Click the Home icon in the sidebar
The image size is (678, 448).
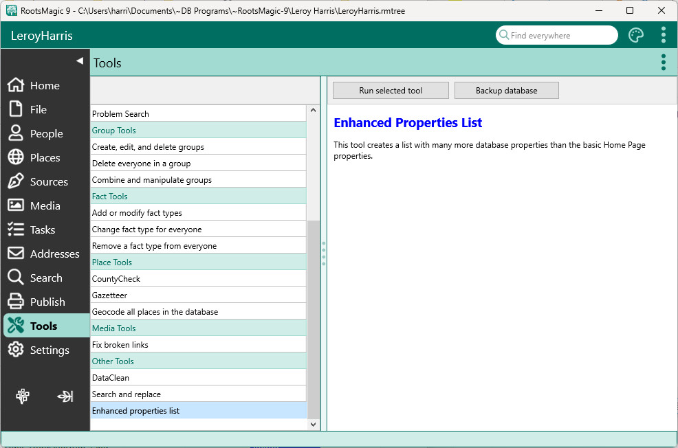coord(16,85)
